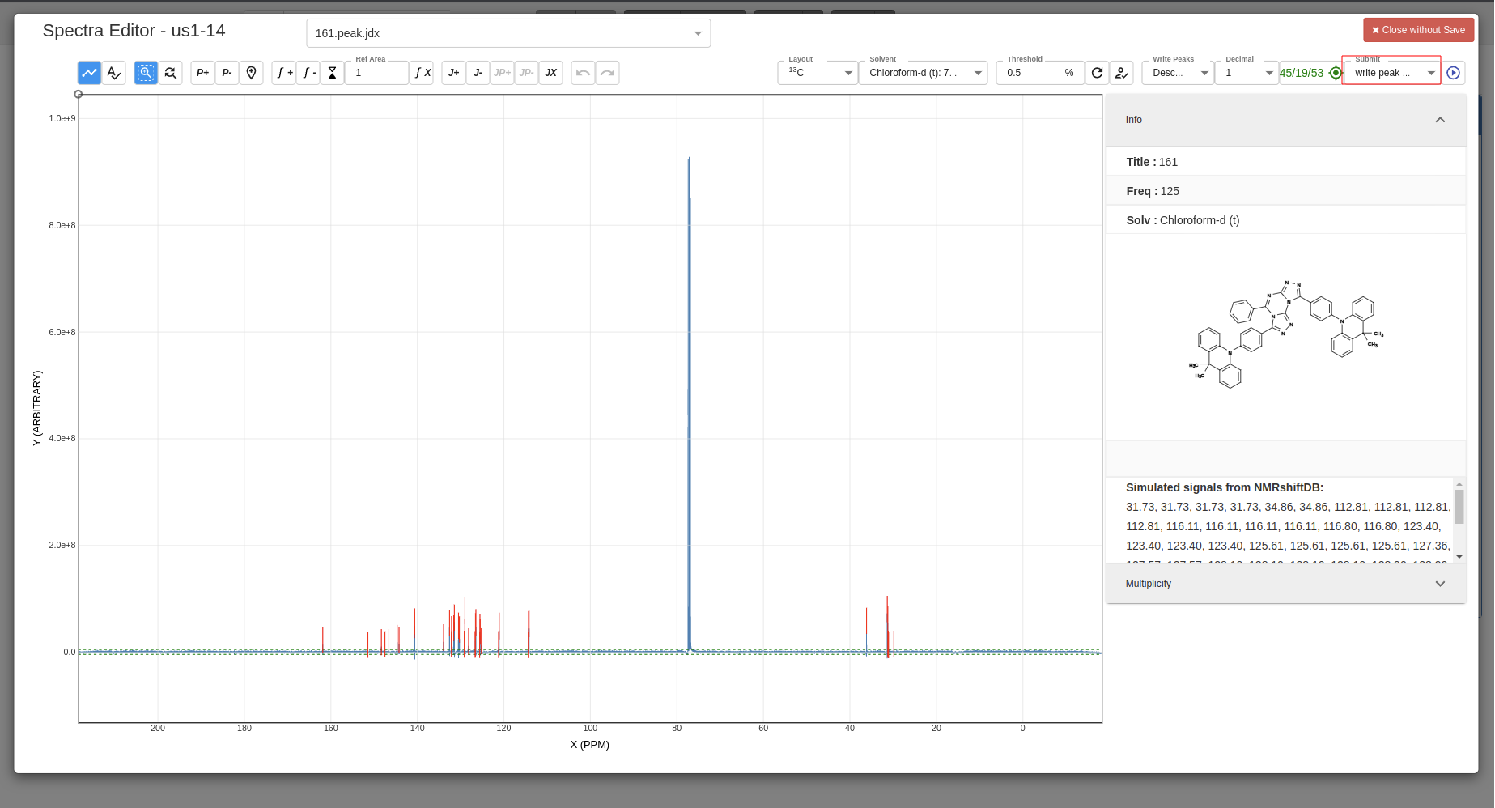
Task: Select the J+ coupling tool
Action: [x=453, y=72]
